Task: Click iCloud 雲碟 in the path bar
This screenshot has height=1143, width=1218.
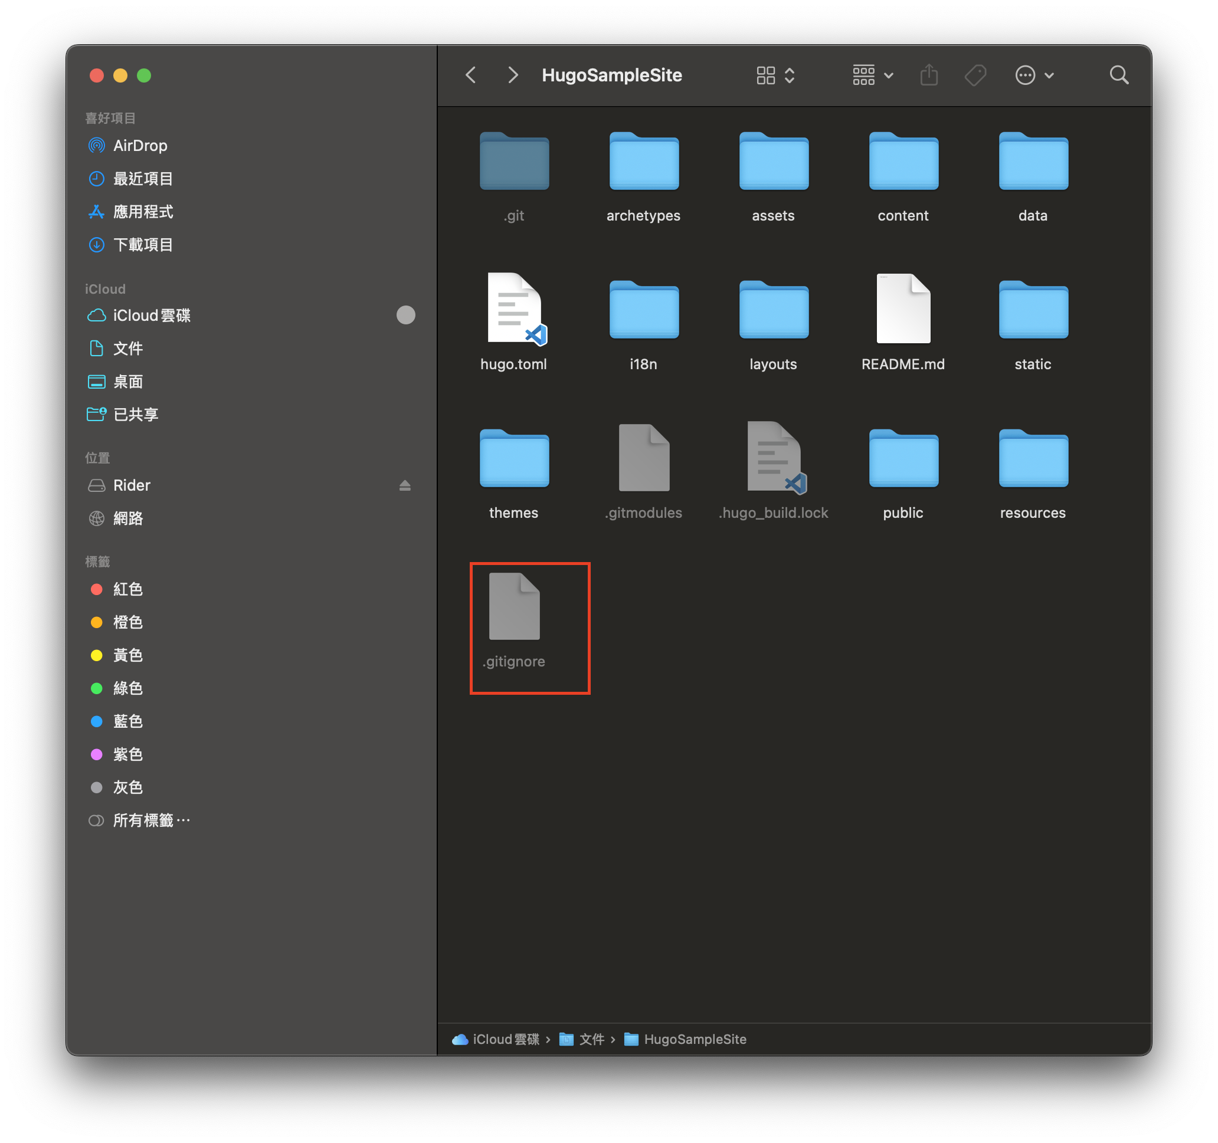Action: [496, 1039]
